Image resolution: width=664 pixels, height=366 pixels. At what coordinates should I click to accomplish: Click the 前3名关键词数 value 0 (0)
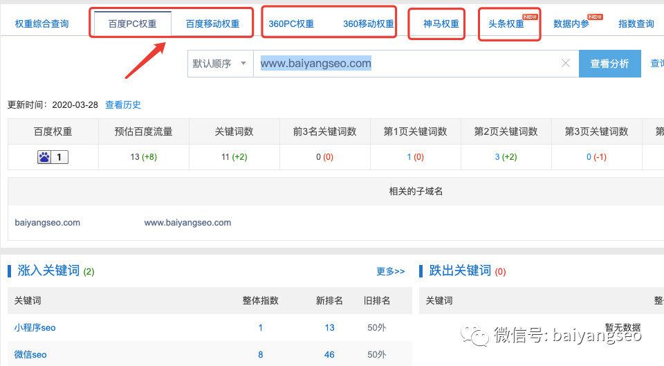click(x=325, y=157)
